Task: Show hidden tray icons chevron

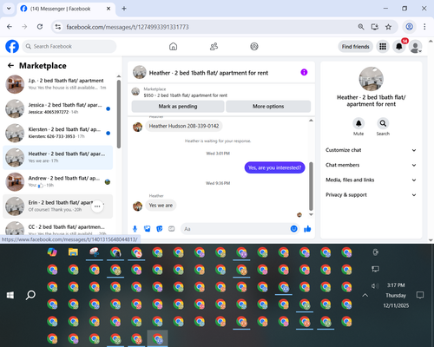Action: coord(365,295)
